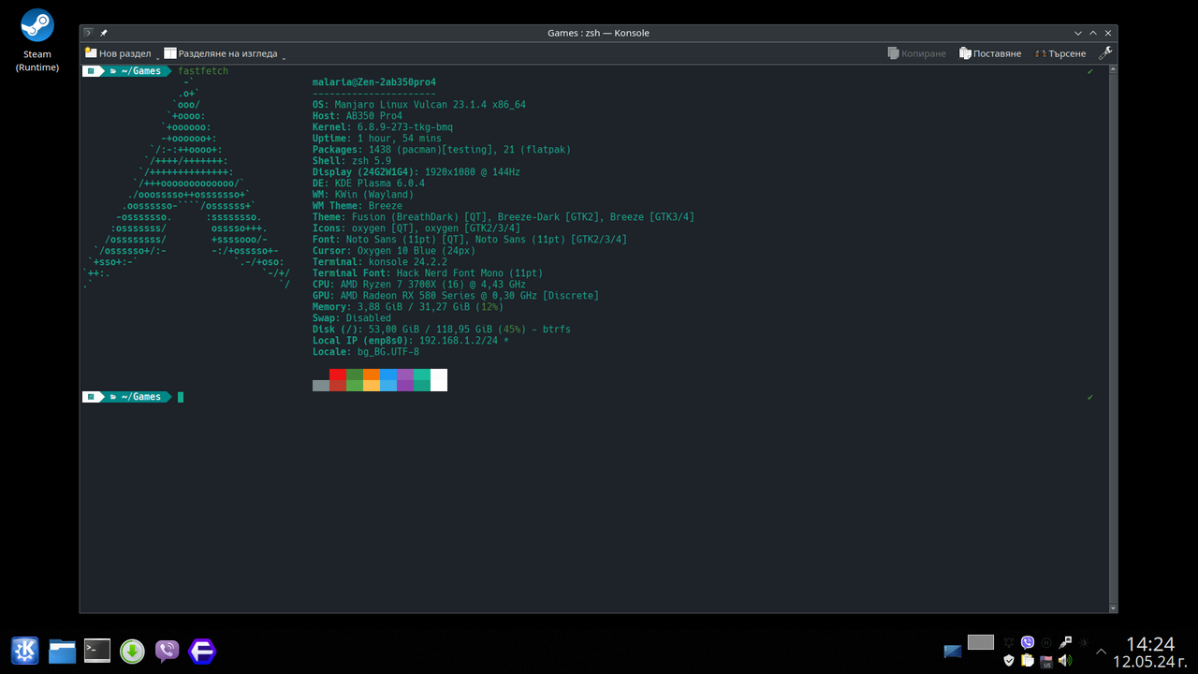Open the screen brightness tray icon
1198x674 pixels.
pos(1084,642)
